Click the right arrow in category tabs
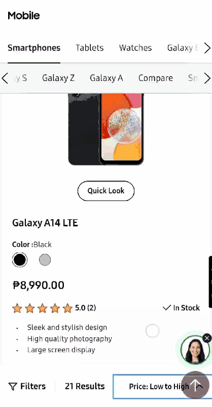The height and width of the screenshot is (407, 212). click(x=207, y=48)
